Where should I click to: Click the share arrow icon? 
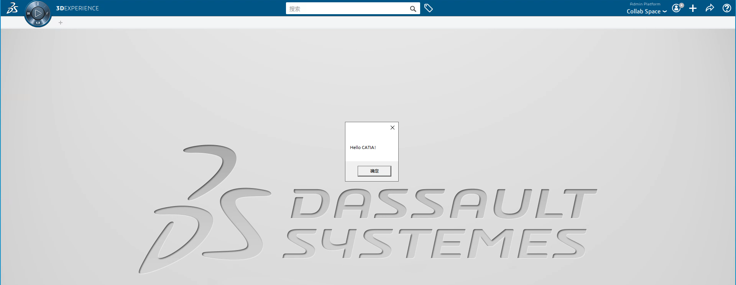pyautogui.click(x=710, y=8)
